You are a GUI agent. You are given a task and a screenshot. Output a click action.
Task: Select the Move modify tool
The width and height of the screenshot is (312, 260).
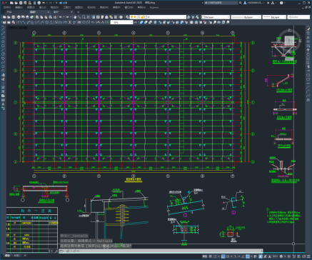(x=308, y=50)
